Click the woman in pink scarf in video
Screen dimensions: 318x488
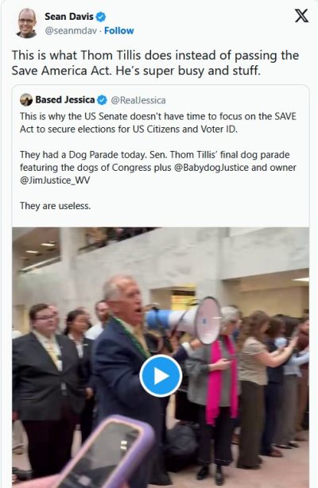click(218, 380)
